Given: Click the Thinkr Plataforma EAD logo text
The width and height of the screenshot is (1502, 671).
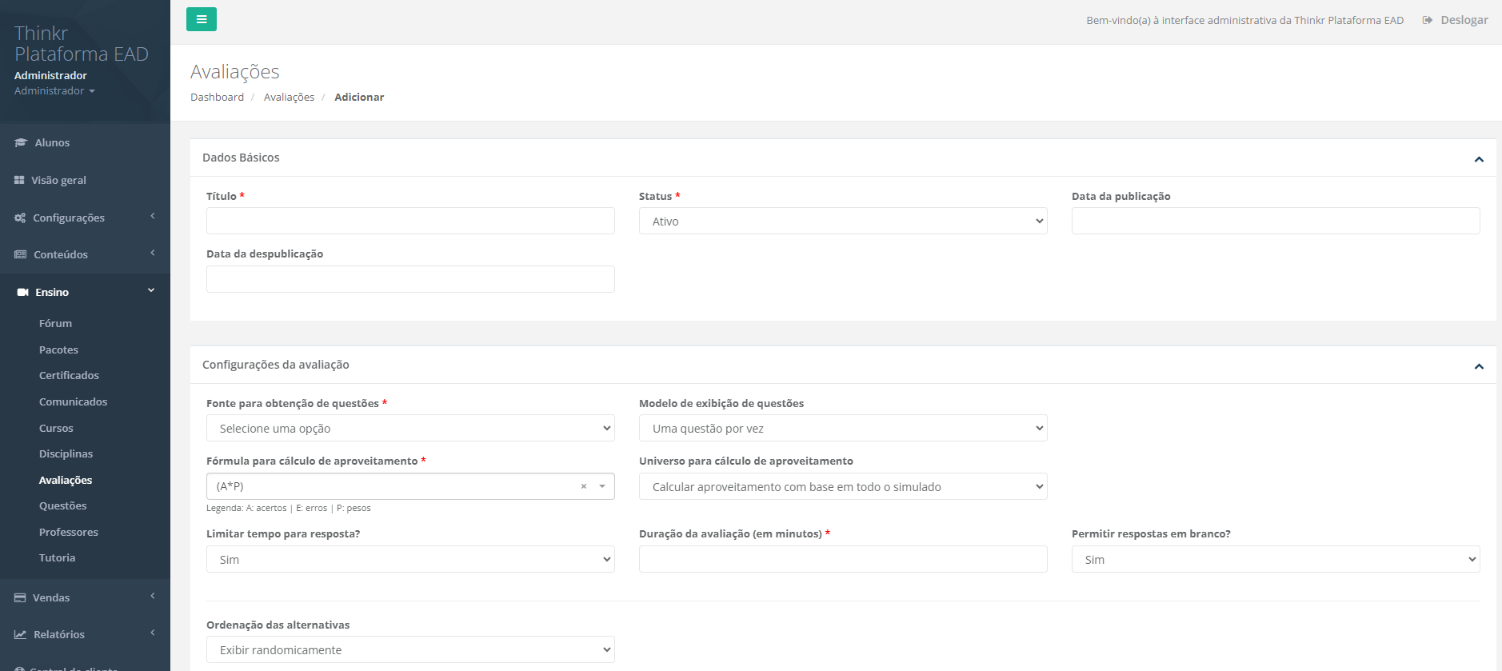Looking at the screenshot, I should tap(82, 43).
